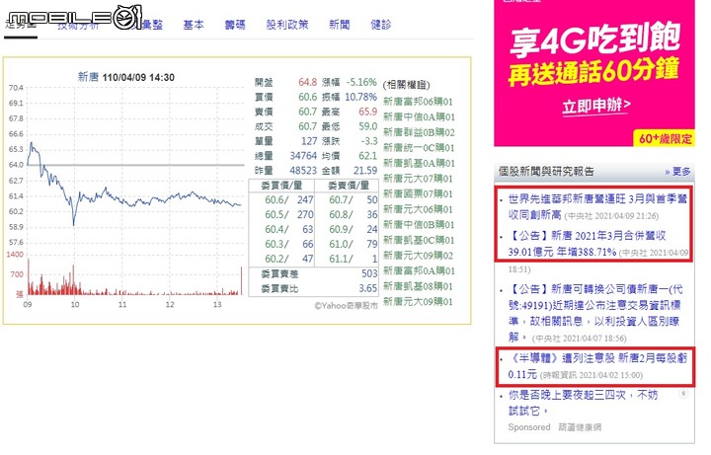This screenshot has width=711, height=455.
Task: Click the 昨量 value 48523
Action: click(x=303, y=171)
